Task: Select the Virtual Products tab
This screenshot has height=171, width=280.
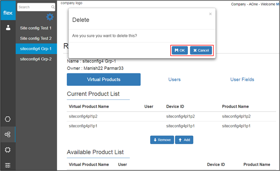Action: (104, 79)
